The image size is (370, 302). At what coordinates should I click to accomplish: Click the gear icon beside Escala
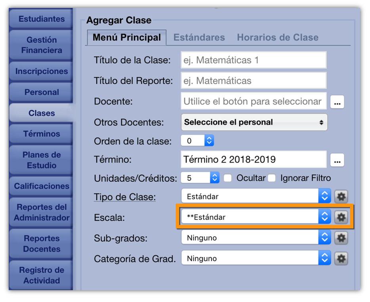(341, 217)
